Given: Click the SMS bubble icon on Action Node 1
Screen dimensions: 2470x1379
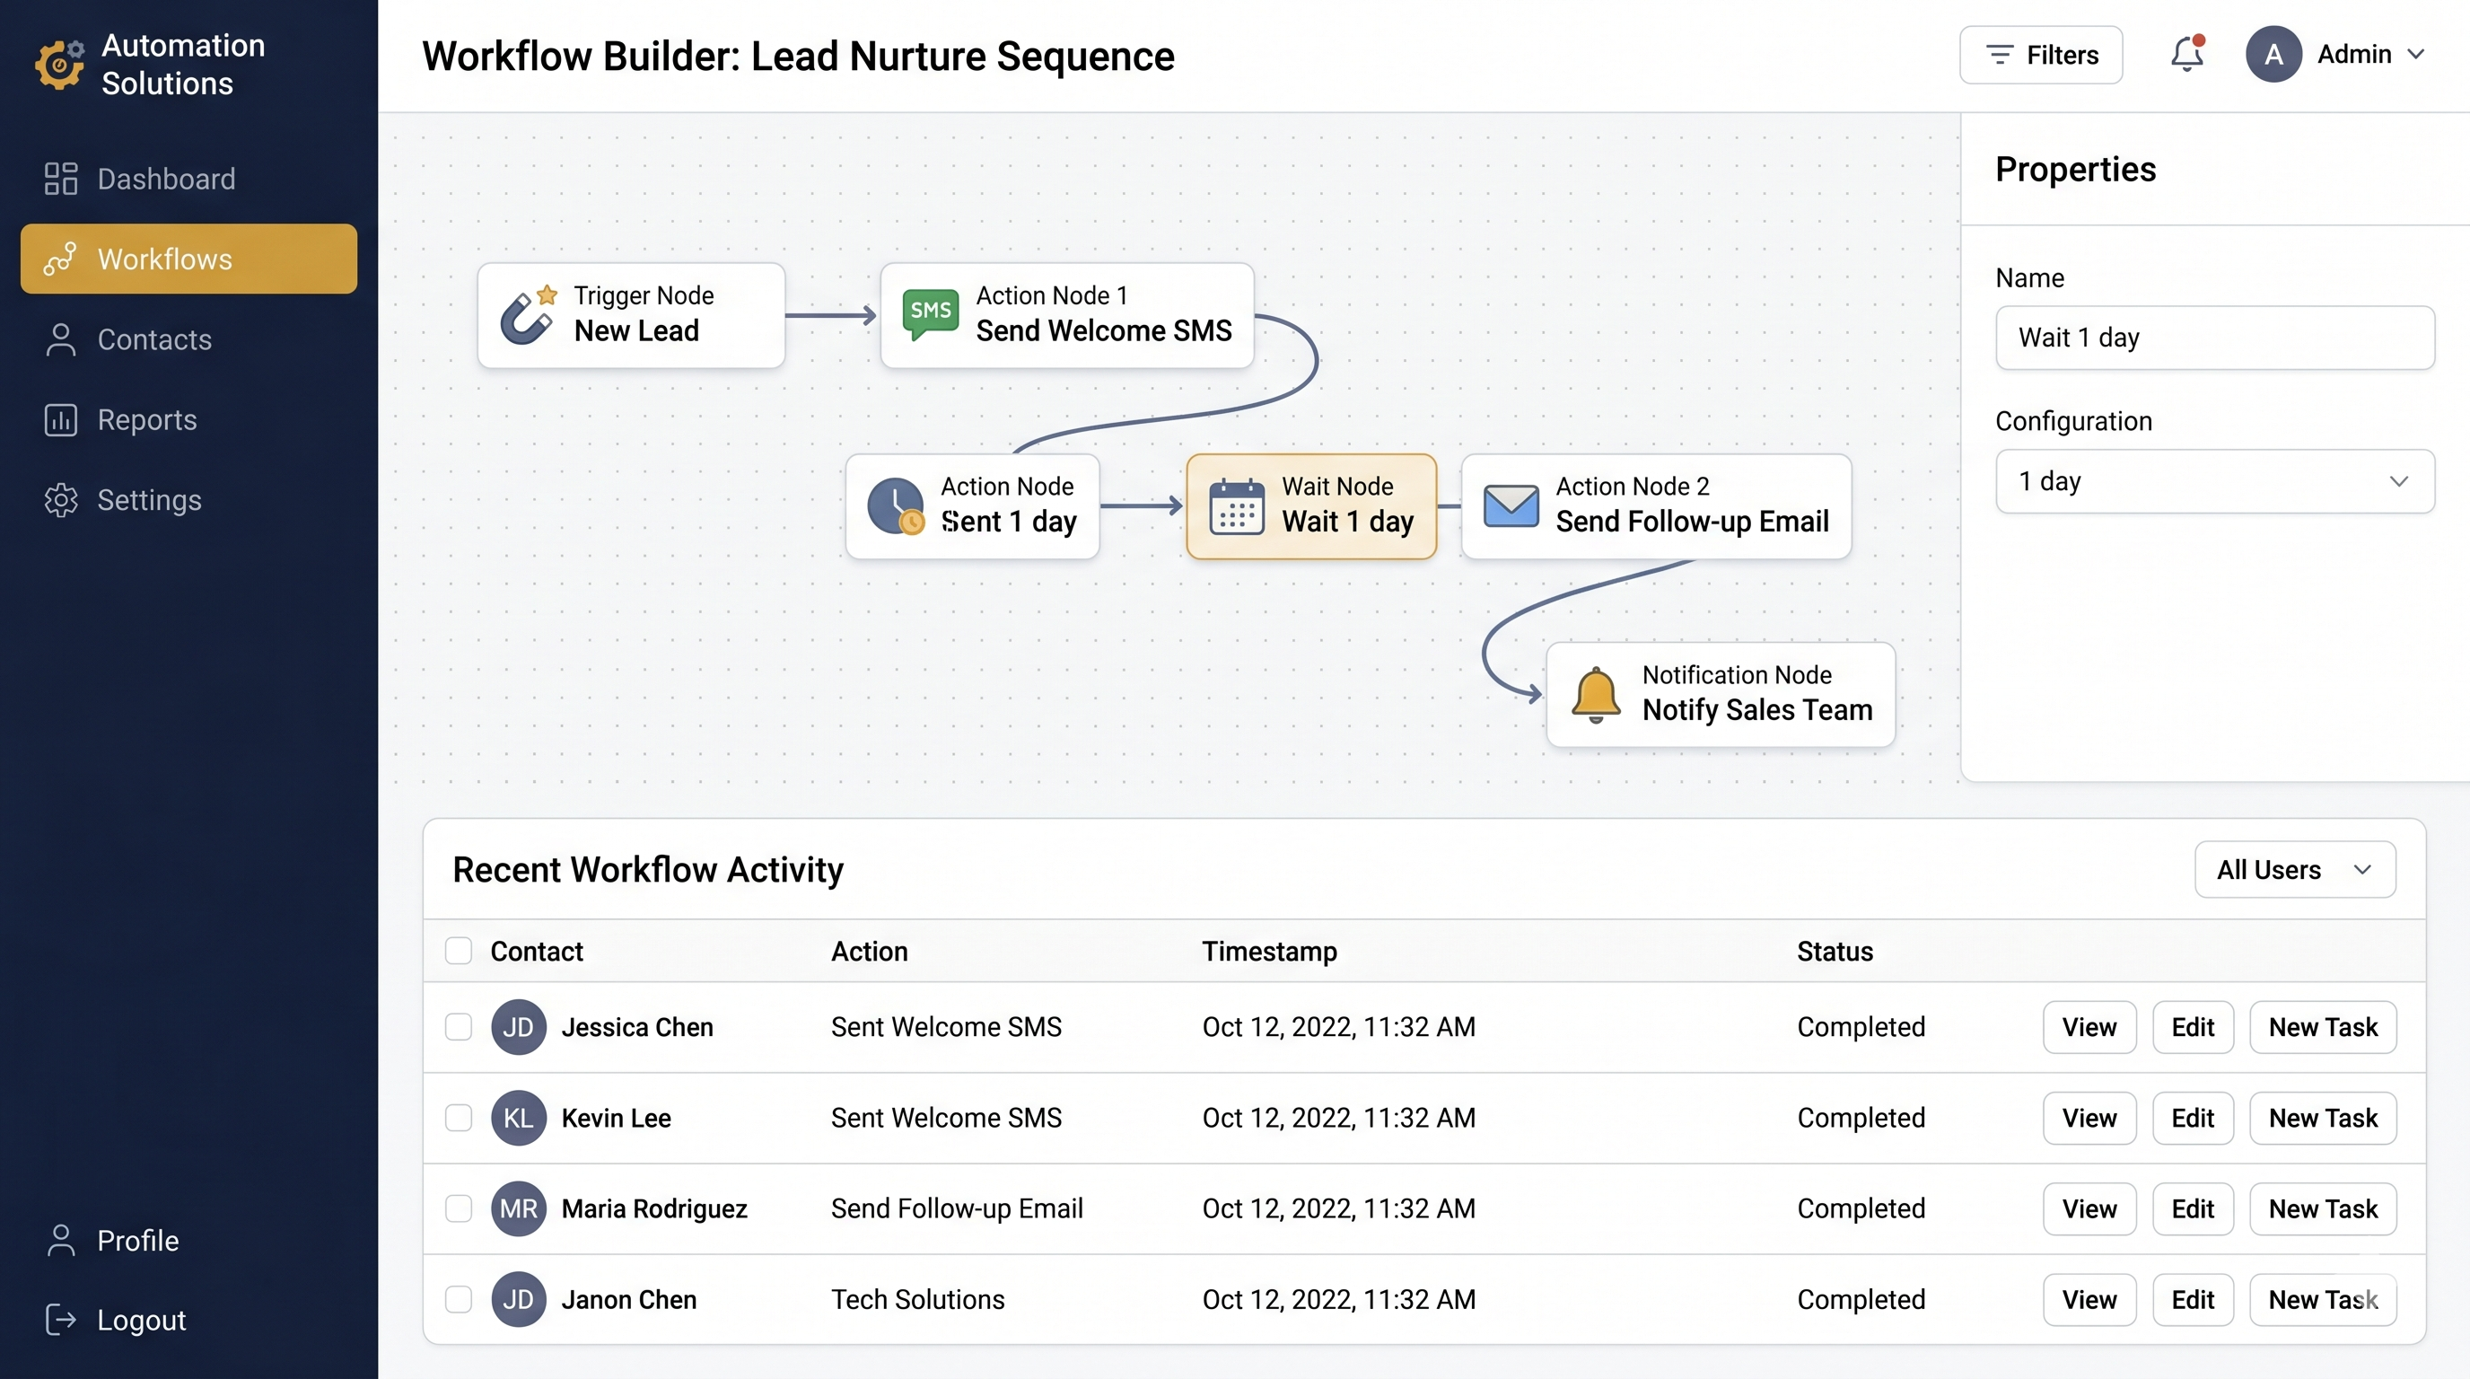Looking at the screenshot, I should pos(930,314).
